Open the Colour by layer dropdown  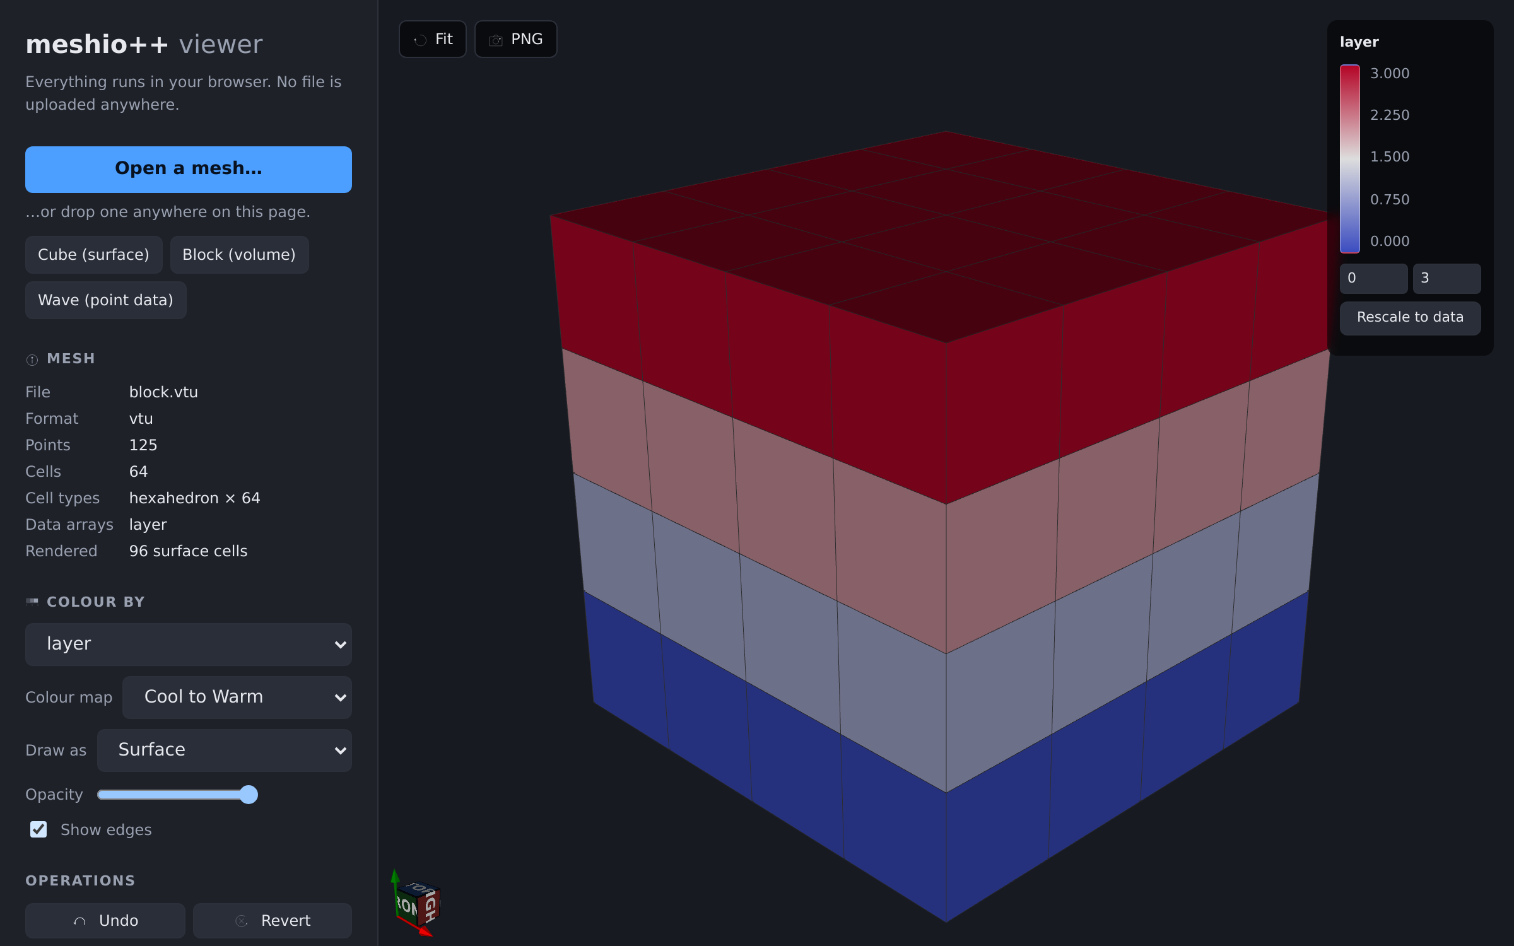point(189,644)
